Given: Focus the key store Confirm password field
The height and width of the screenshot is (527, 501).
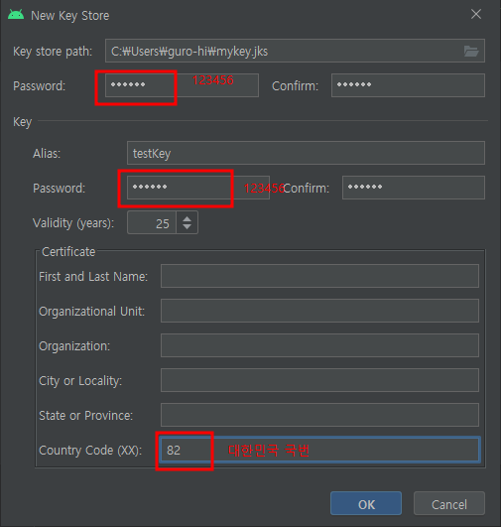Looking at the screenshot, I should 408,85.
